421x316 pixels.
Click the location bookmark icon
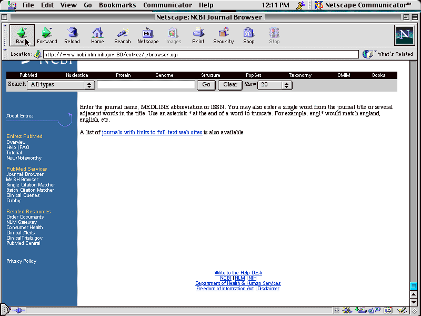[x=37, y=54]
